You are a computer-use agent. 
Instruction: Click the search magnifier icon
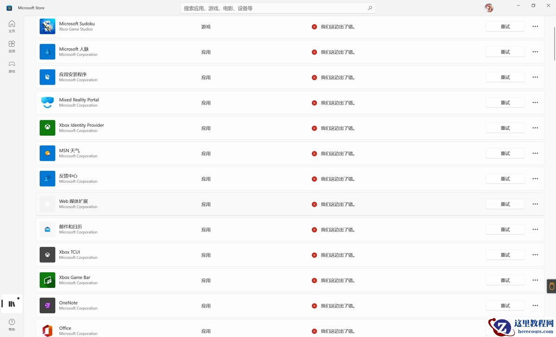[x=370, y=8]
